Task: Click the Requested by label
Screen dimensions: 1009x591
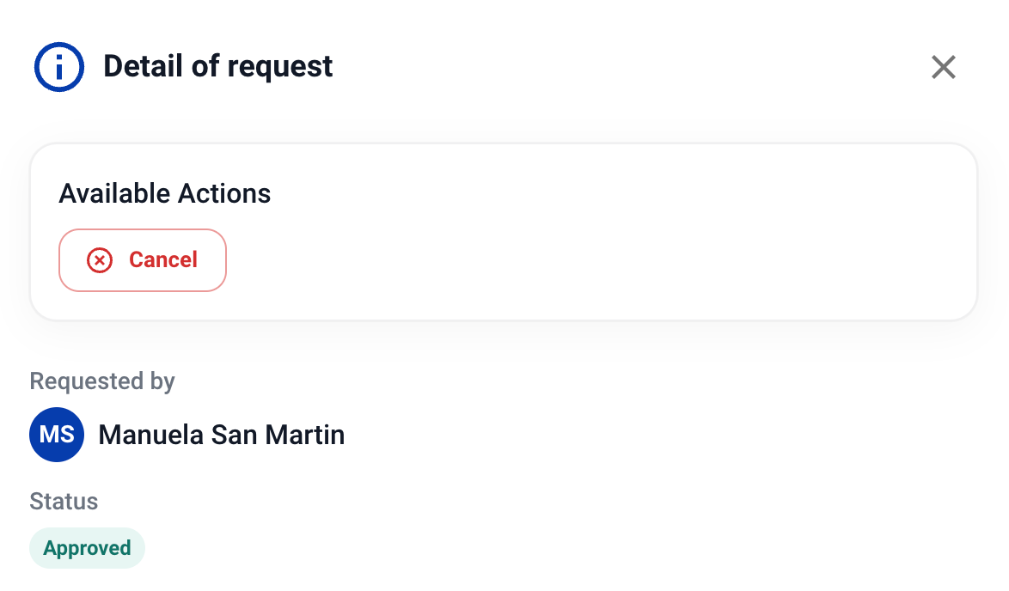Action: [102, 381]
